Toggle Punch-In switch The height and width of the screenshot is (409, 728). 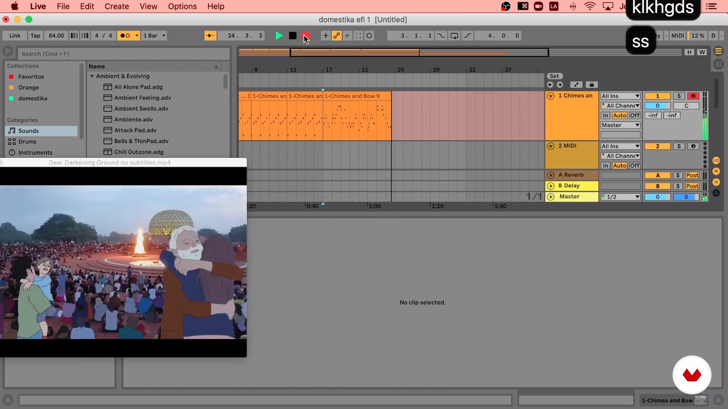441,36
